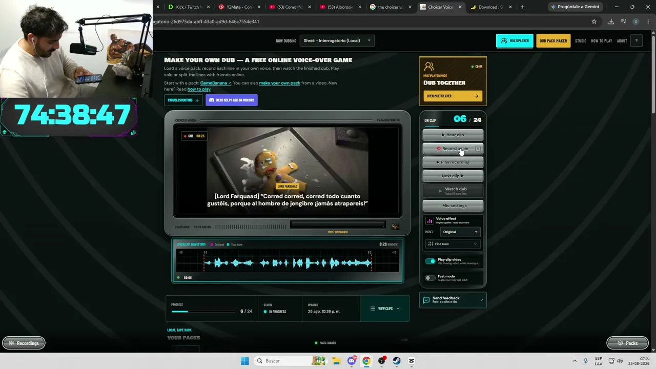
Task: Open Chrome downloads icon
Action: pyautogui.click(x=611, y=22)
